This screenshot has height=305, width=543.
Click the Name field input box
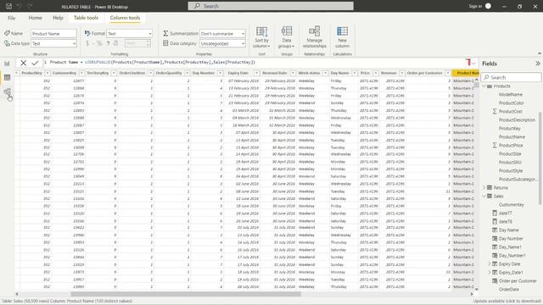[53, 34]
